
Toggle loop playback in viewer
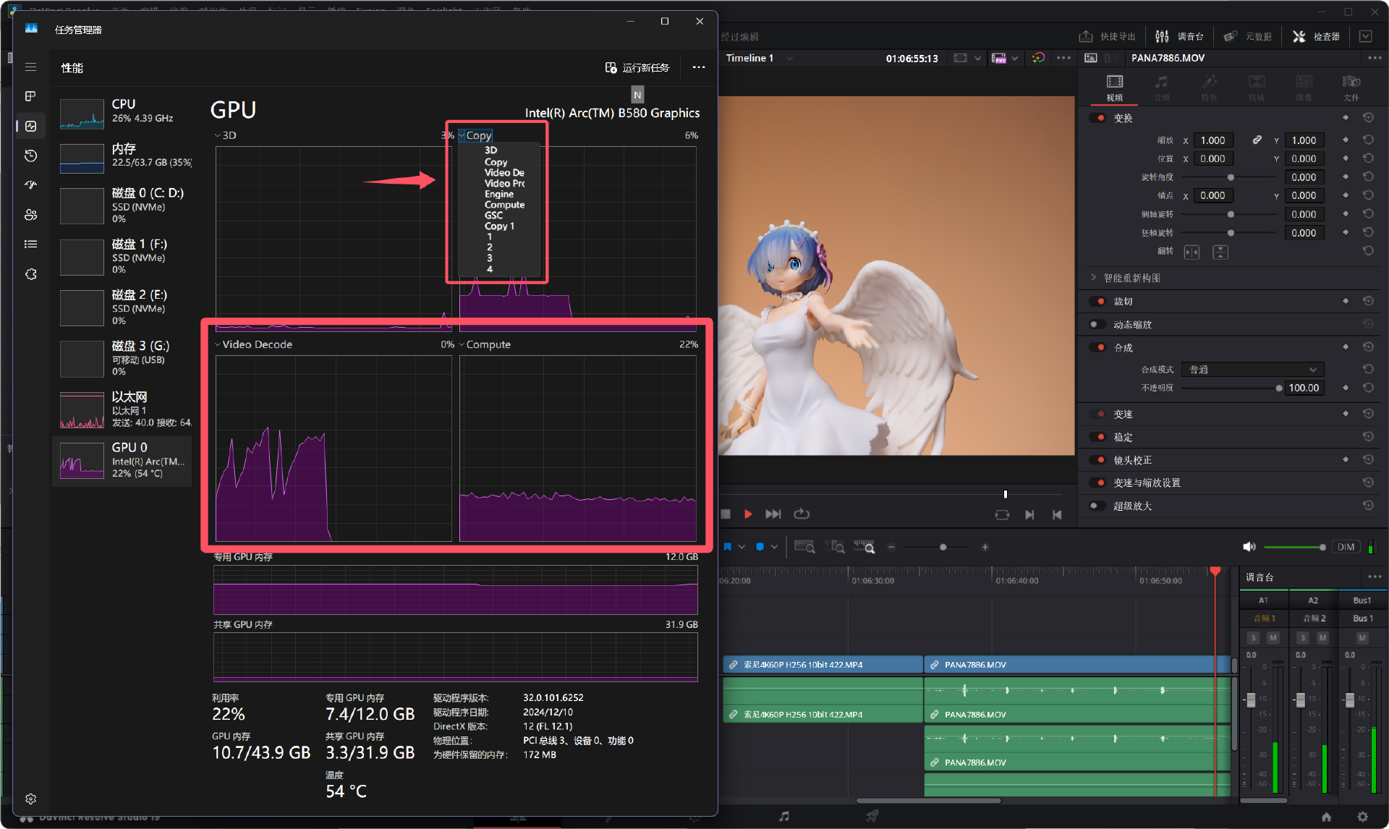pyautogui.click(x=802, y=514)
